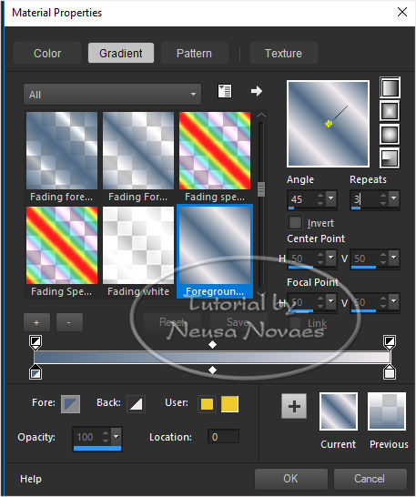Select the Fading white gradient thumbnail

[x=138, y=246]
